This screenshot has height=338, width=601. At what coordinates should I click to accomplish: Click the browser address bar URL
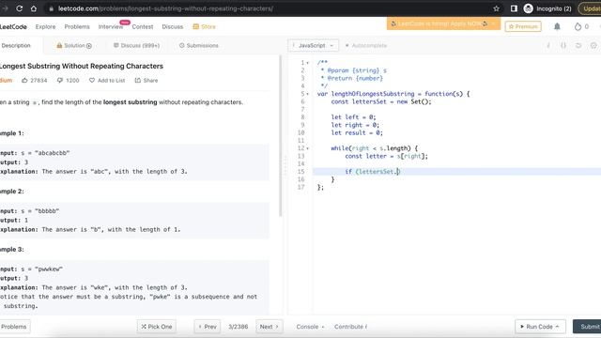click(x=165, y=8)
